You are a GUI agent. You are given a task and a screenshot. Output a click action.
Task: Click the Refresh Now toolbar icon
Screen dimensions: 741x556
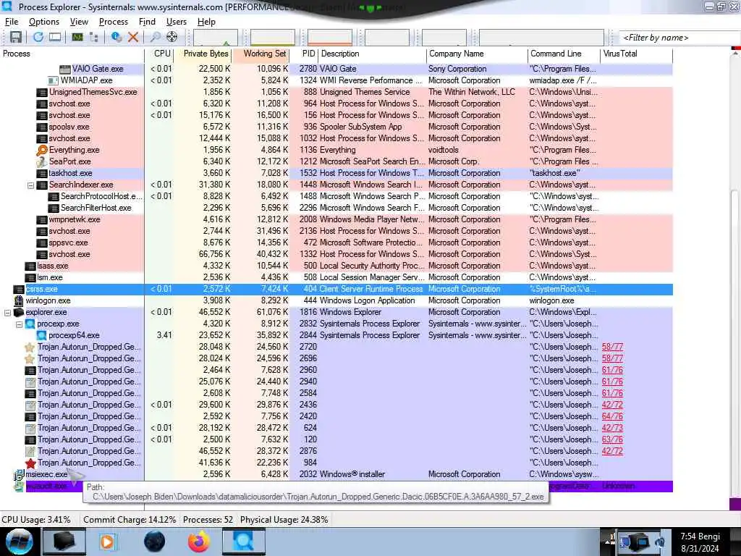point(38,37)
